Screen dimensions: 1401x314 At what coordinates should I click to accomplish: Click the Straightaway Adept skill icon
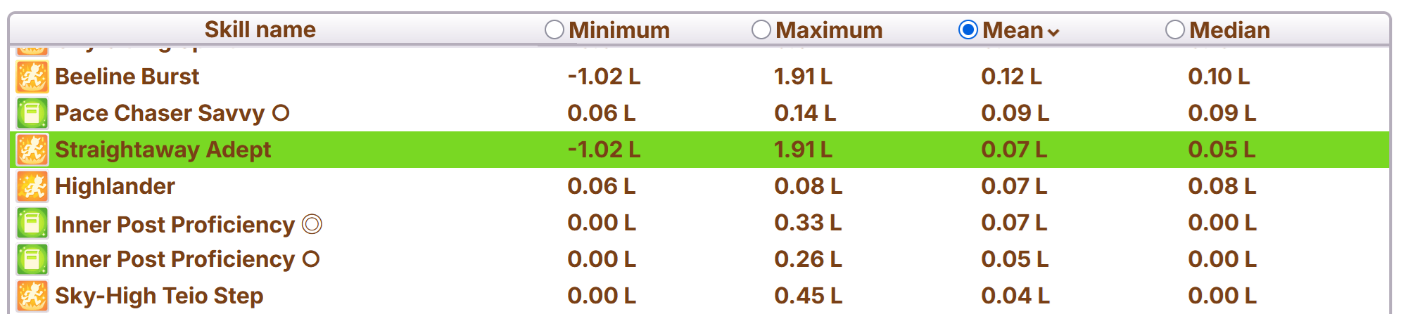pos(32,150)
